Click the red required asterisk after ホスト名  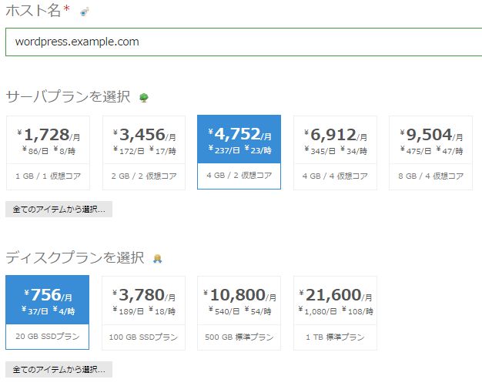point(68,10)
